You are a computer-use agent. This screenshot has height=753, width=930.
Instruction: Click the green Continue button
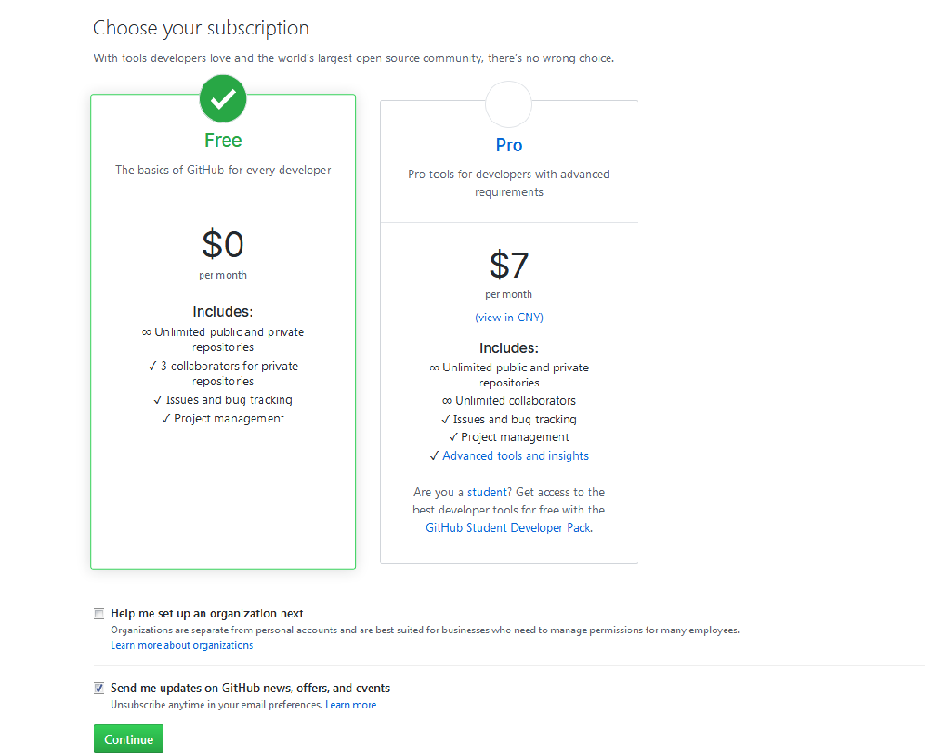tap(128, 738)
